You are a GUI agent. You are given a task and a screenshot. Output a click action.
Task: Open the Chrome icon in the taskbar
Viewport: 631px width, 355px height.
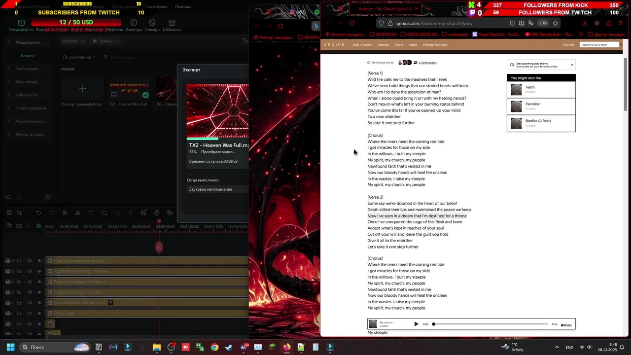pyautogui.click(x=214, y=347)
